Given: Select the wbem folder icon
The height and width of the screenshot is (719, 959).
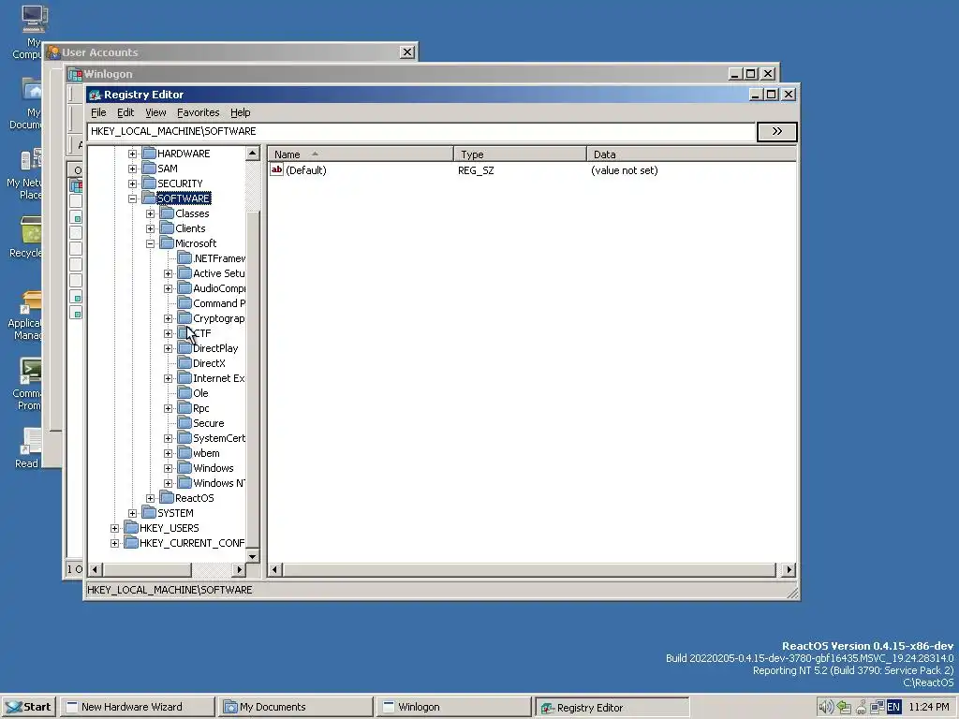Looking at the screenshot, I should pyautogui.click(x=184, y=452).
